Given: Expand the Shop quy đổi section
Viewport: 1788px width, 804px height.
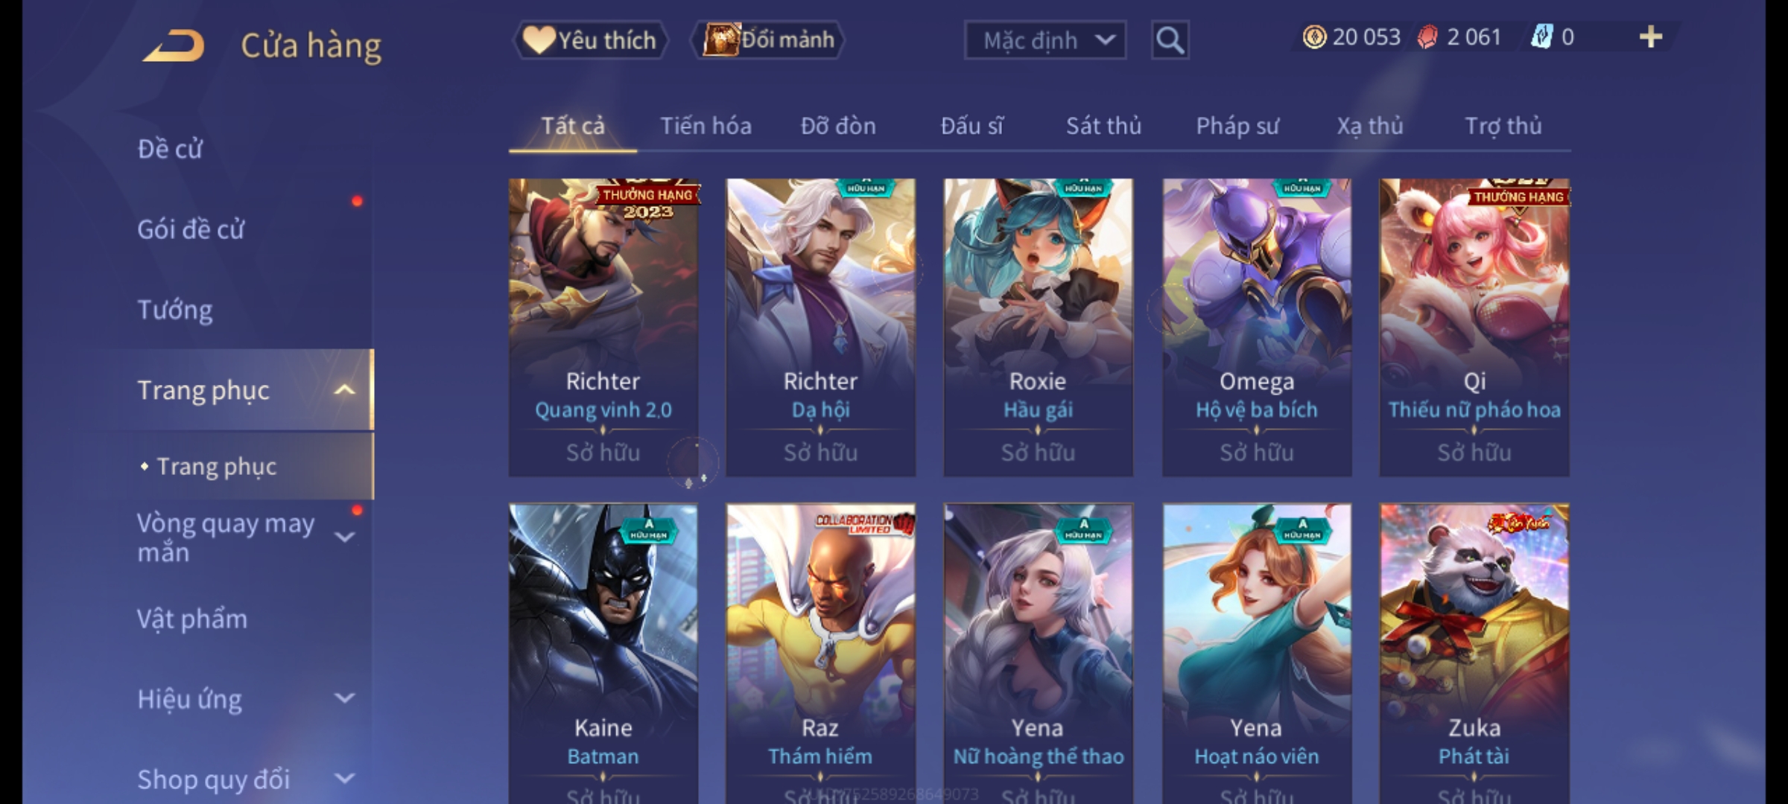Looking at the screenshot, I should 344,779.
